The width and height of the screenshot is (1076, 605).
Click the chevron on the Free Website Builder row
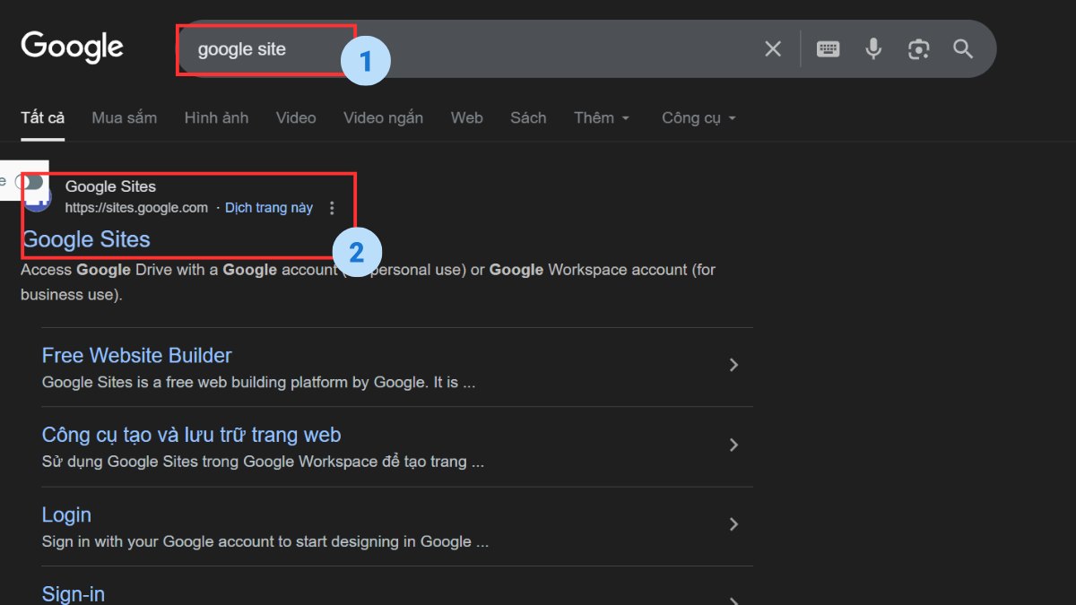point(733,365)
